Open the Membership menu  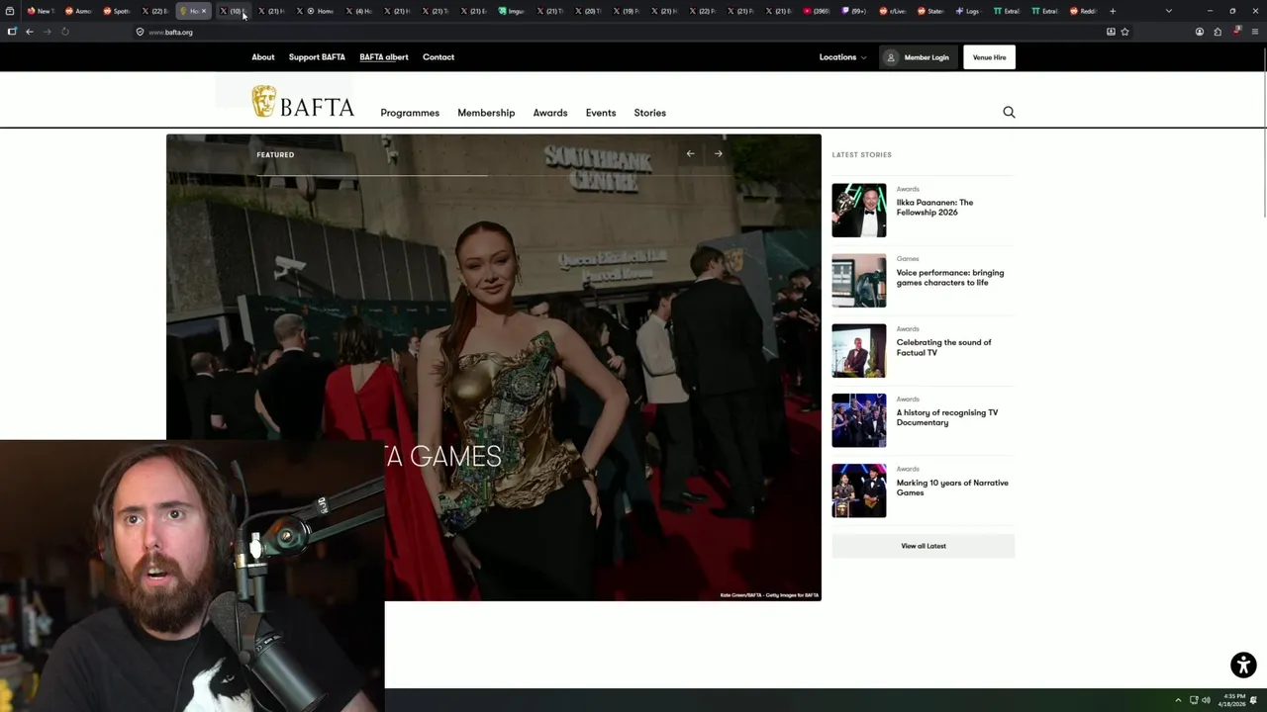[x=486, y=113]
